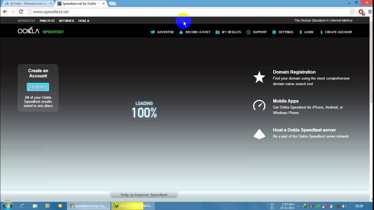Click the Domain Registration star icon
The image size is (374, 210).
pyautogui.click(x=259, y=77)
